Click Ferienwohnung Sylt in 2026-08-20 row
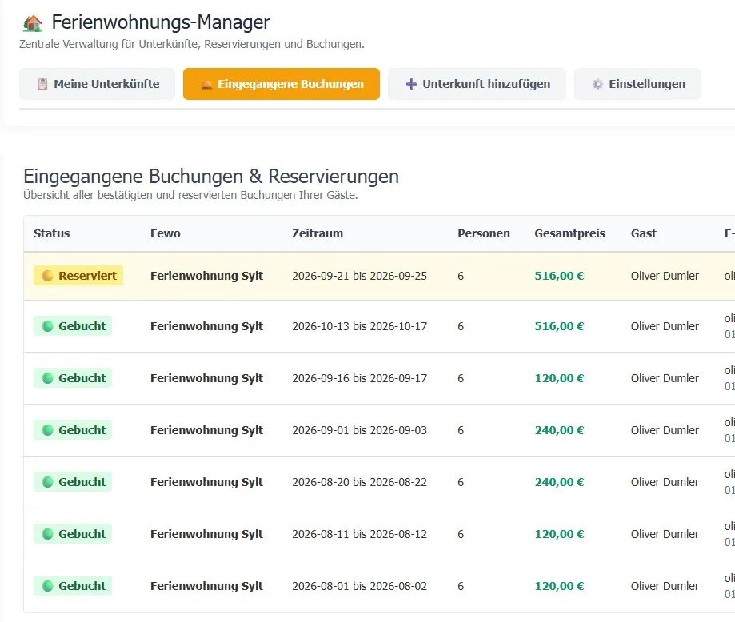 coord(206,482)
